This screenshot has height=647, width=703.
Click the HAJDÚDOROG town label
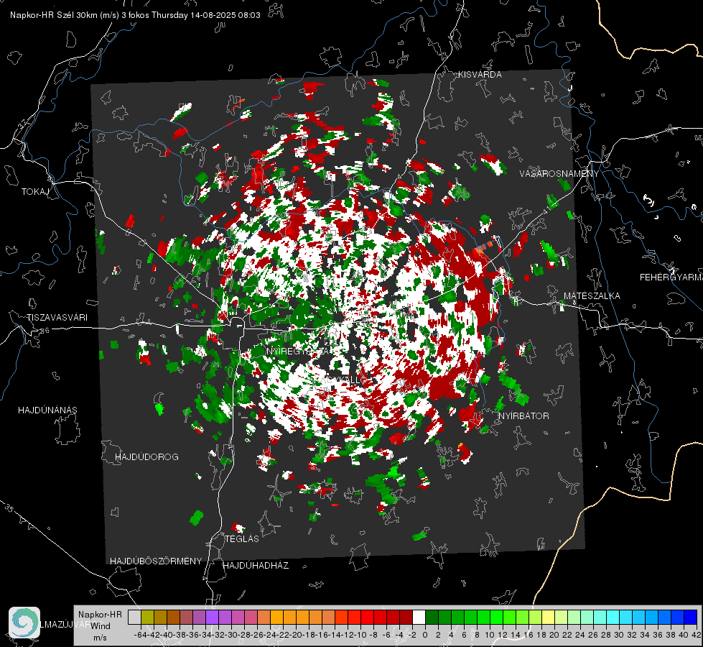(x=146, y=456)
